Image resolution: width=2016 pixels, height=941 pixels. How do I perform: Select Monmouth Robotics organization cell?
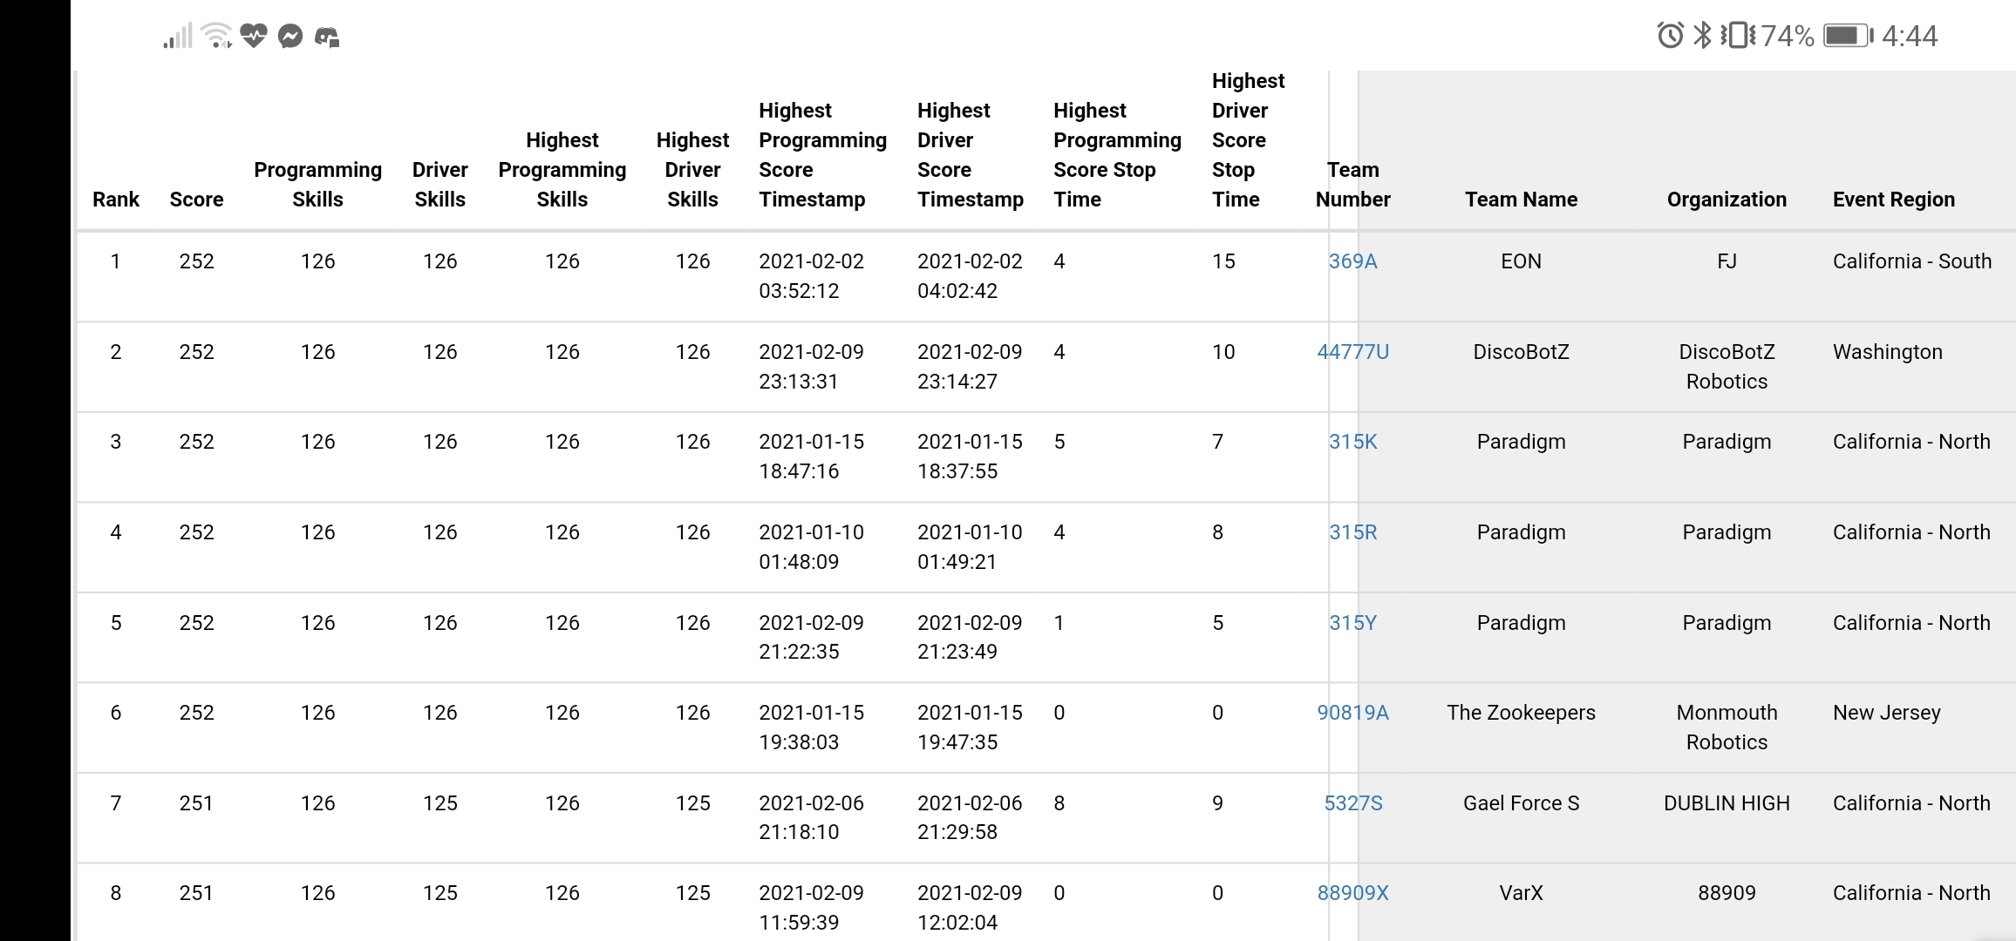point(1727,728)
